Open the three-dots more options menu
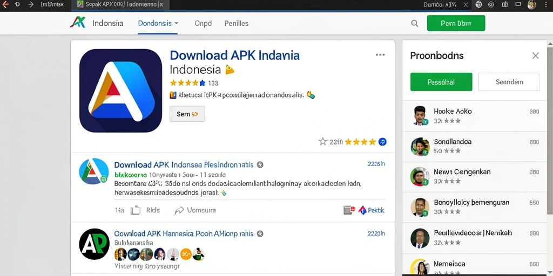The height and width of the screenshot is (276, 553). (380, 55)
